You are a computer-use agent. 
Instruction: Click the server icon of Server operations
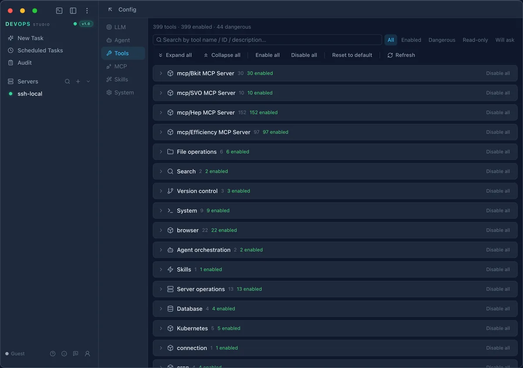(x=170, y=289)
